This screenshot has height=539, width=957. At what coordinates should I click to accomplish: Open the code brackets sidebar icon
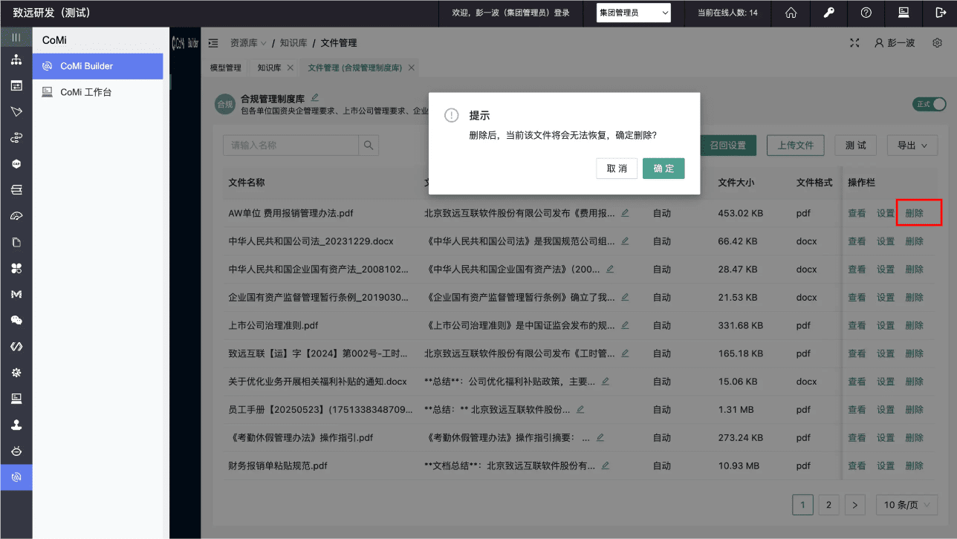point(16,347)
